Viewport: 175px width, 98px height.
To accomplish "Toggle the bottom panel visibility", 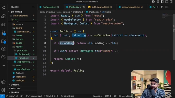I will (x=167, y=2).
